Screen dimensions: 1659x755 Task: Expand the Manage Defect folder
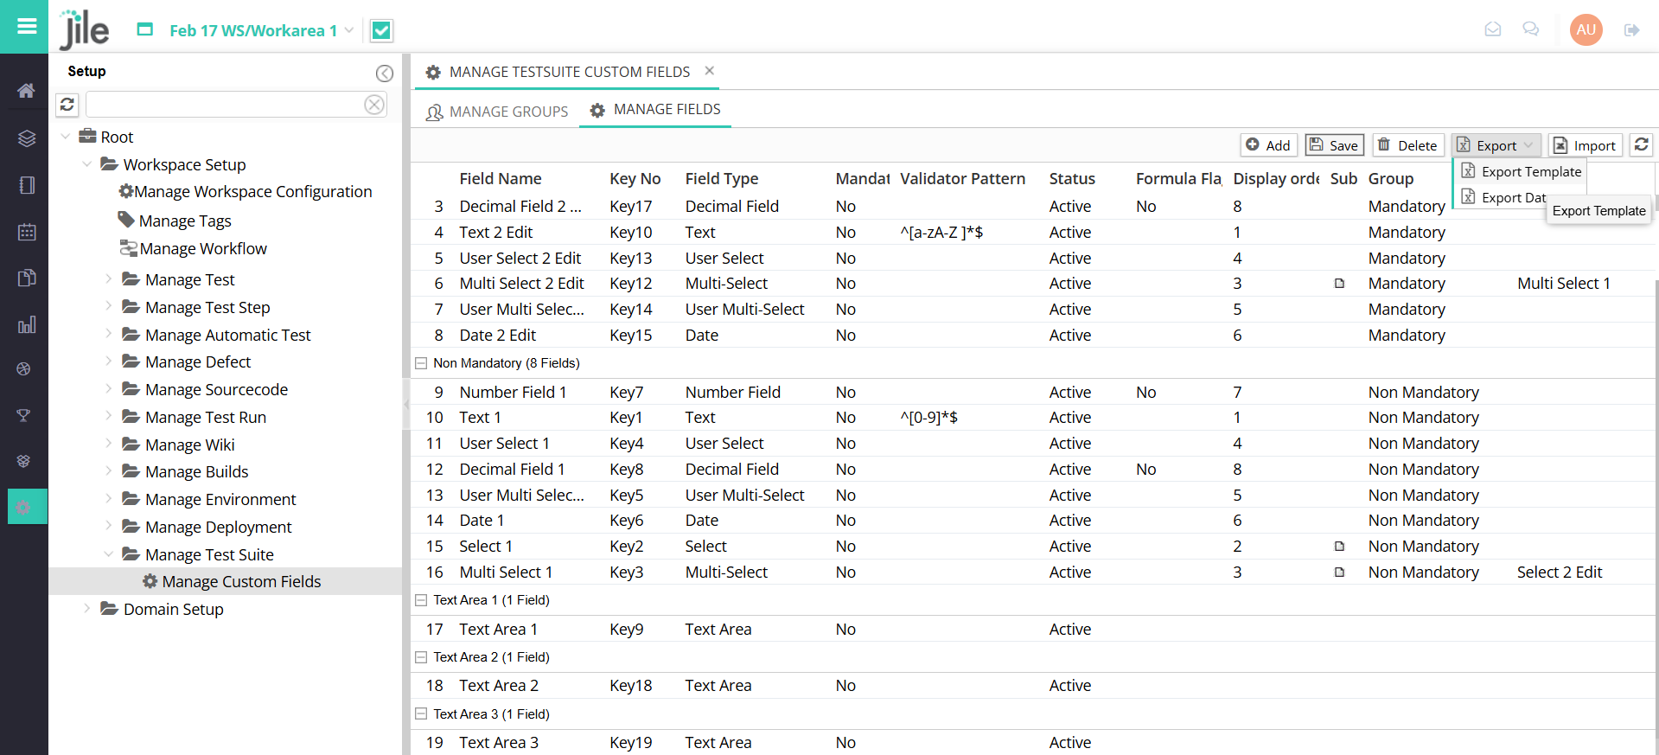(x=108, y=362)
